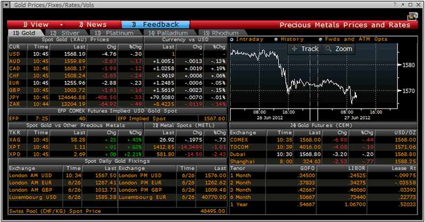
Task: Click the TOCOM exchange row
Action: 323,147
